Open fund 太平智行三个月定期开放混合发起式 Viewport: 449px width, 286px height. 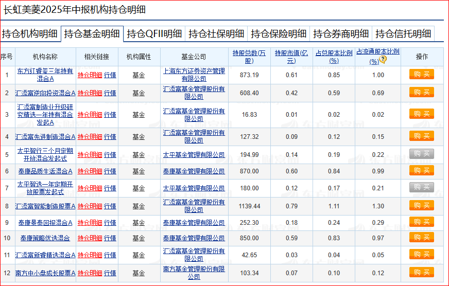coord(45,154)
